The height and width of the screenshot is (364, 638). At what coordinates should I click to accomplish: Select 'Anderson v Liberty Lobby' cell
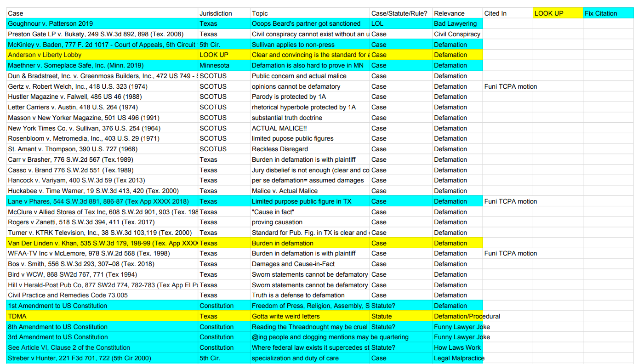point(102,55)
